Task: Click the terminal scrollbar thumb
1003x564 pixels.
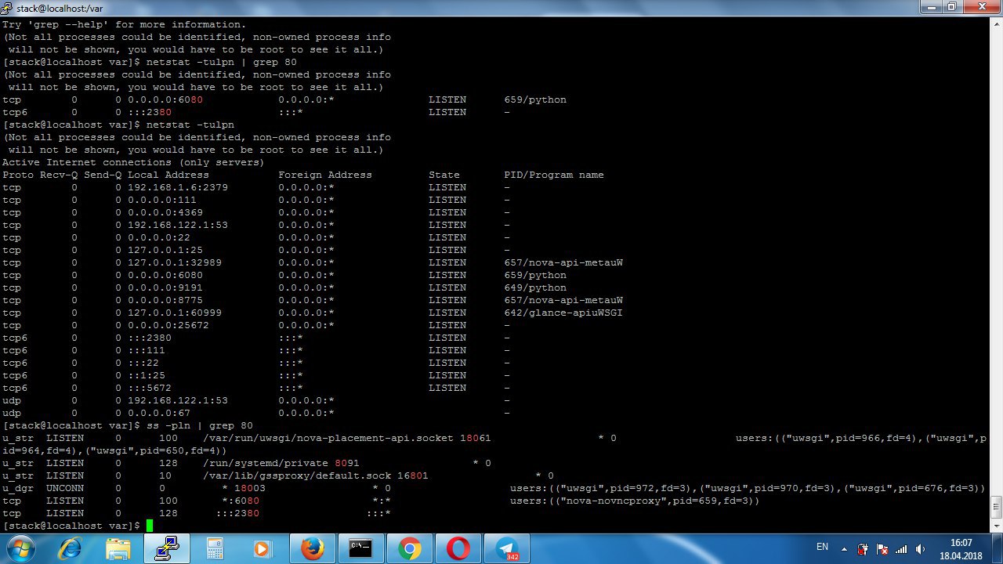Action: point(996,508)
